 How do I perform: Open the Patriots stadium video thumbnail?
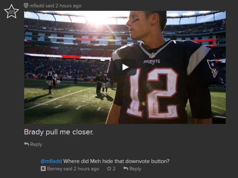[125, 67]
